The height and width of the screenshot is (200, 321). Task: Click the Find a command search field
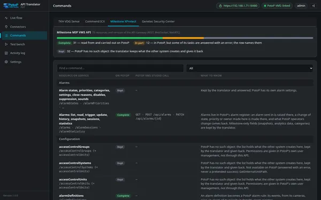120,68
